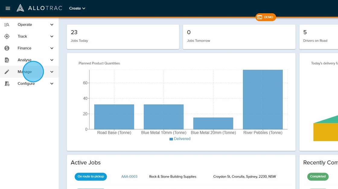Click the Finance dollar icon
This screenshot has width=338, height=189.
pyautogui.click(x=7, y=48)
